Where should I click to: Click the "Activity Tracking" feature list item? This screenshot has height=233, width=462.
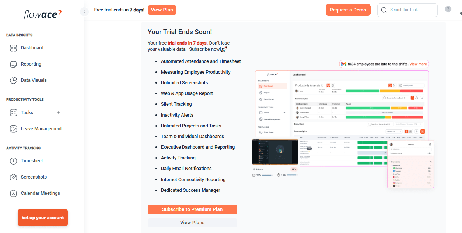pyautogui.click(x=178, y=158)
